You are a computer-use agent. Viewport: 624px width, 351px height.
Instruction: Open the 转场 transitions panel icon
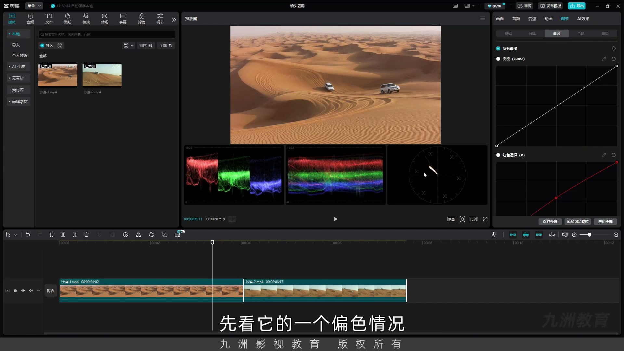tap(105, 19)
